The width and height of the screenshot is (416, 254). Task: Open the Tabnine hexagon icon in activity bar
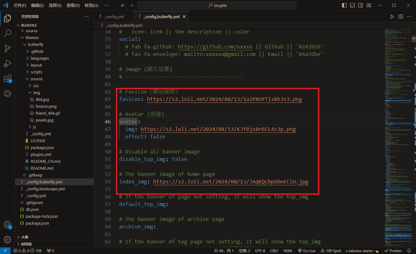(x=8, y=93)
